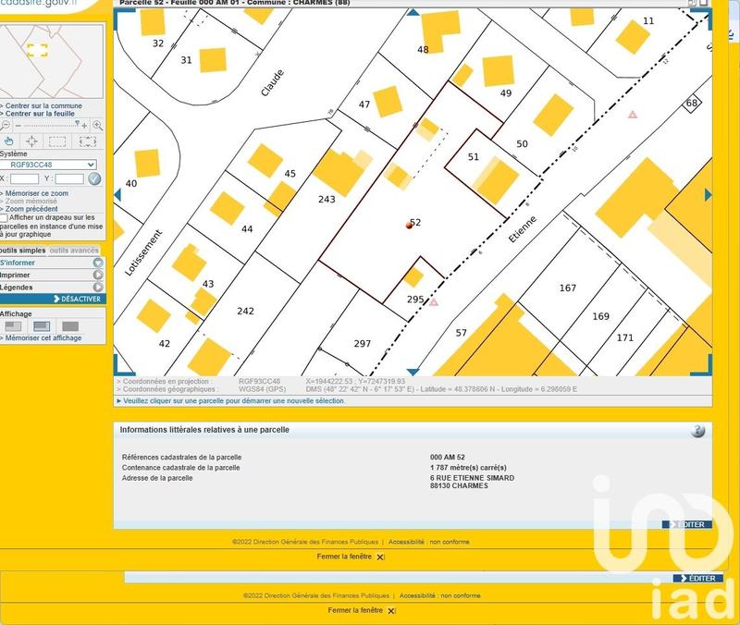
Task: Choose the middle Affichage layout option
Action: [x=42, y=326]
